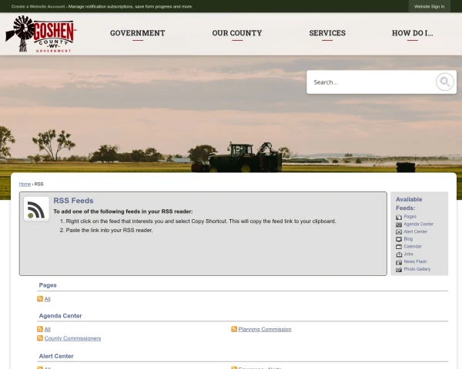The height and width of the screenshot is (369, 462).
Task: Jump to News Flash feeds in sidebar
Action: [x=417, y=261]
